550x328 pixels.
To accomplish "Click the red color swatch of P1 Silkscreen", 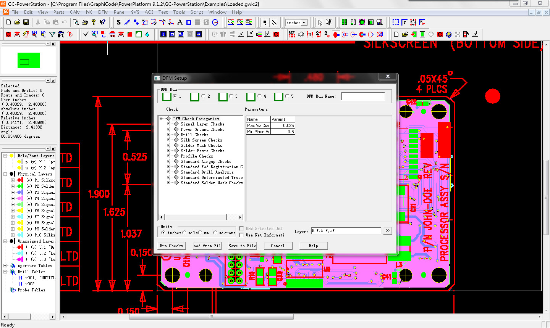I will [x=20, y=180].
